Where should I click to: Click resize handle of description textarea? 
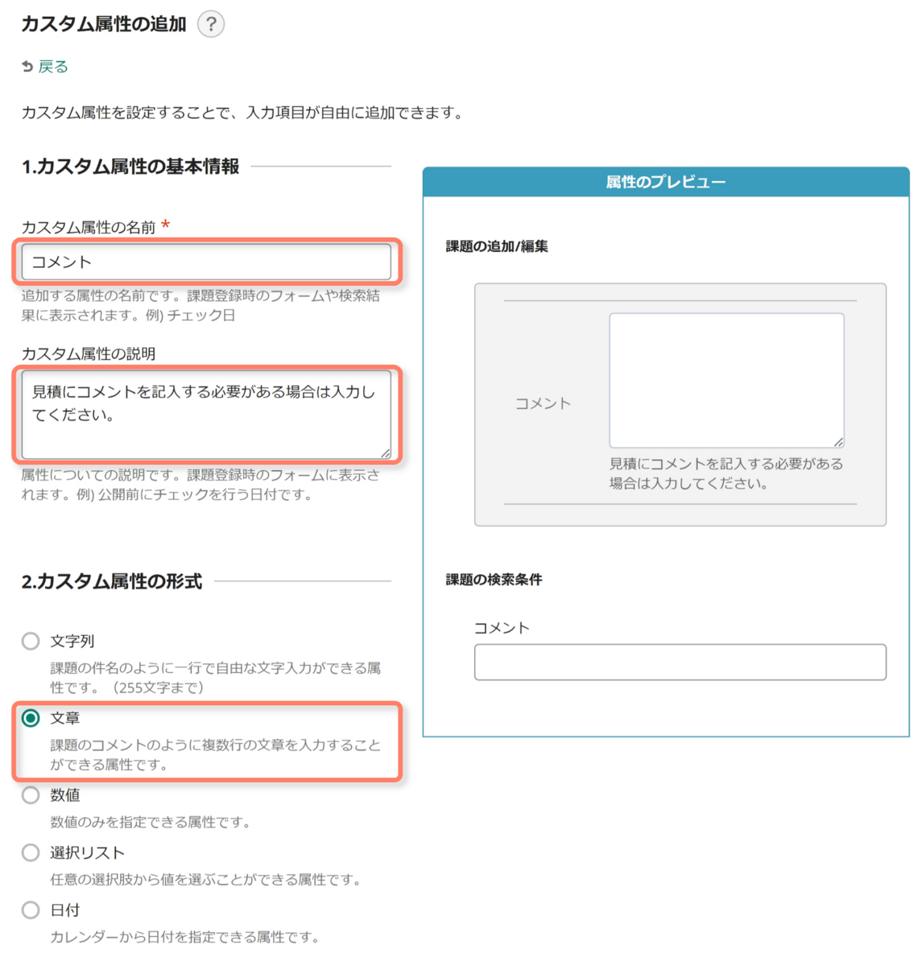click(386, 453)
